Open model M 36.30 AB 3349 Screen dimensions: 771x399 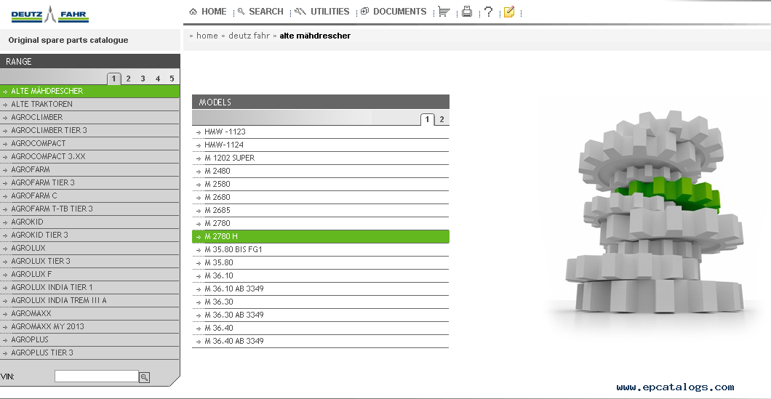(321, 315)
